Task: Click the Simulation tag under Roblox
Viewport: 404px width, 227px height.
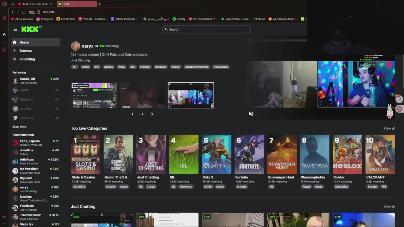Action: pyautogui.click(x=342, y=187)
